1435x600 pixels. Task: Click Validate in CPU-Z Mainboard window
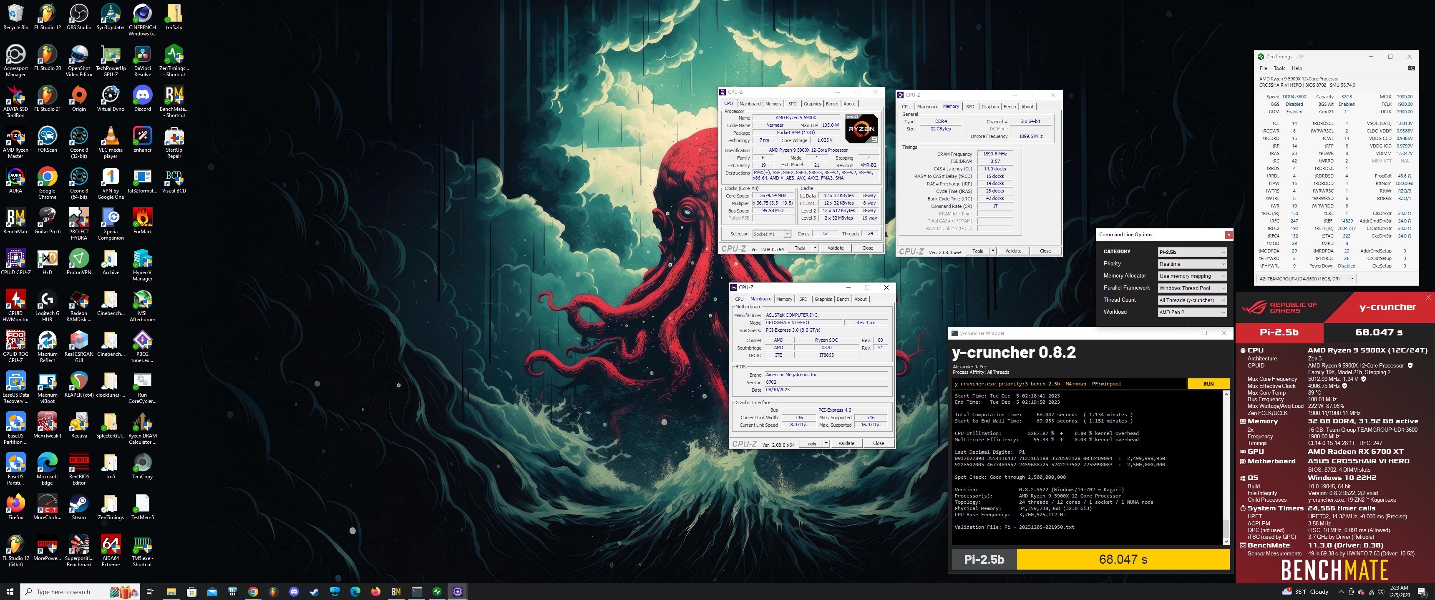tap(846, 444)
